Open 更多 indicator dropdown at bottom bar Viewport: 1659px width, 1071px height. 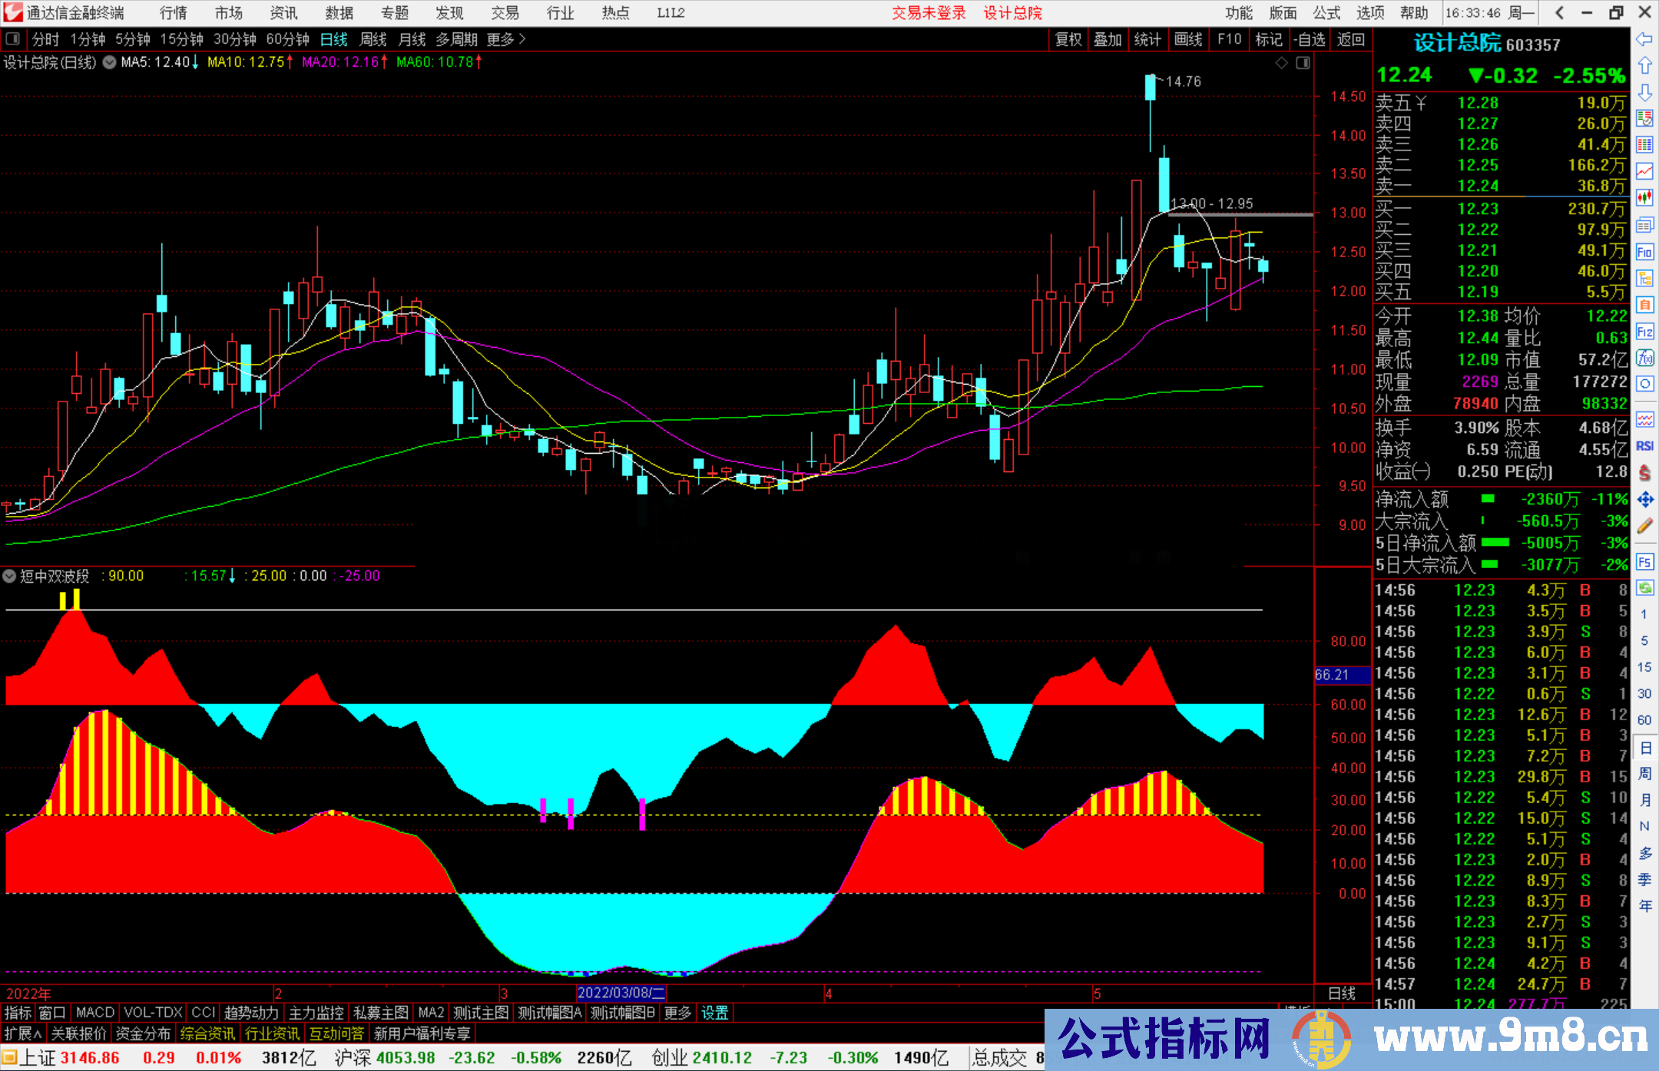coord(677,1013)
